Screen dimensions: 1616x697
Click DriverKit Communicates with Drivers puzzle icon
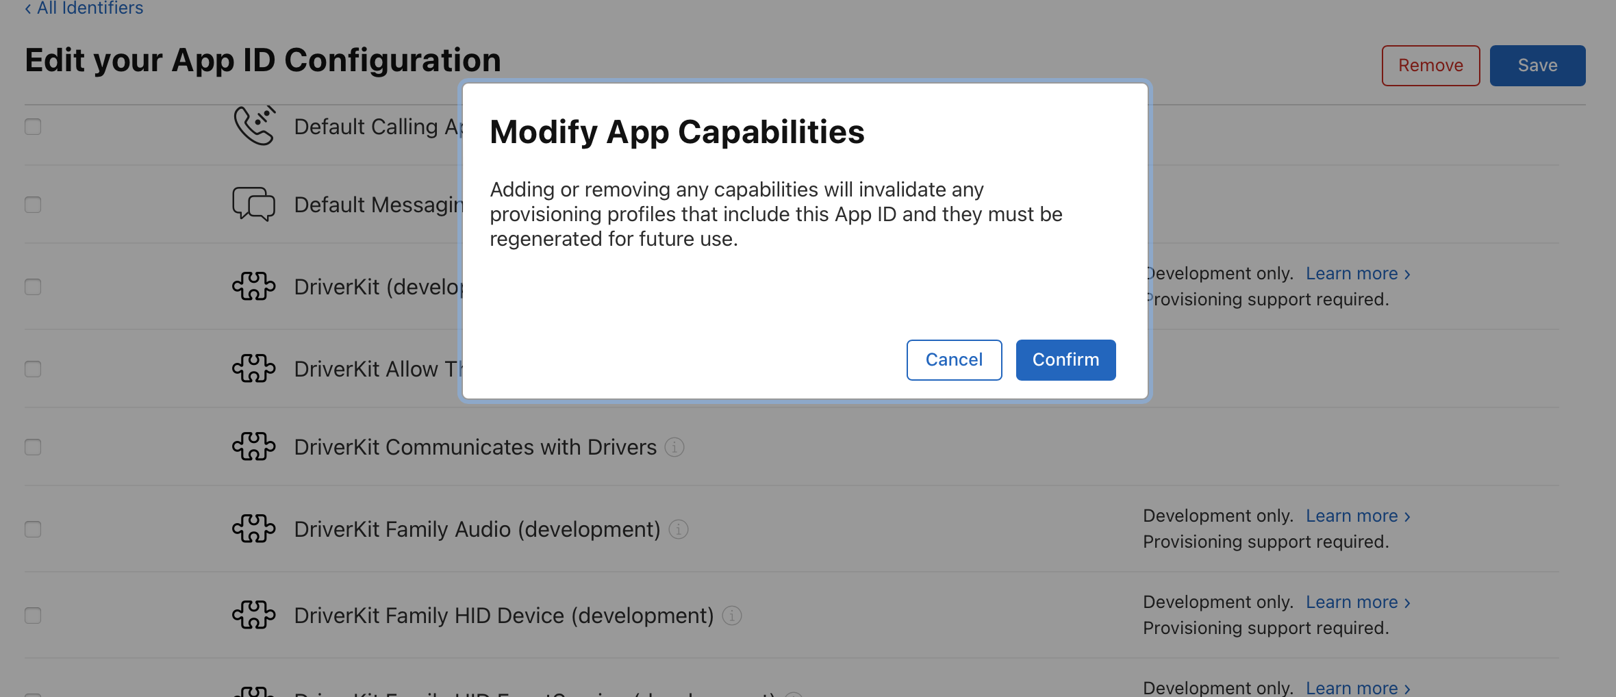[x=254, y=446]
